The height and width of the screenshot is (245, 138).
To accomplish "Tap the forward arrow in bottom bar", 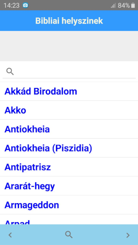I will (128, 235).
